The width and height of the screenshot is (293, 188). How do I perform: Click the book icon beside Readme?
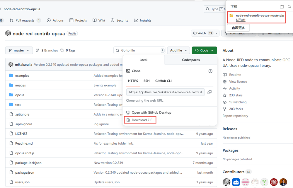[x=225, y=75]
